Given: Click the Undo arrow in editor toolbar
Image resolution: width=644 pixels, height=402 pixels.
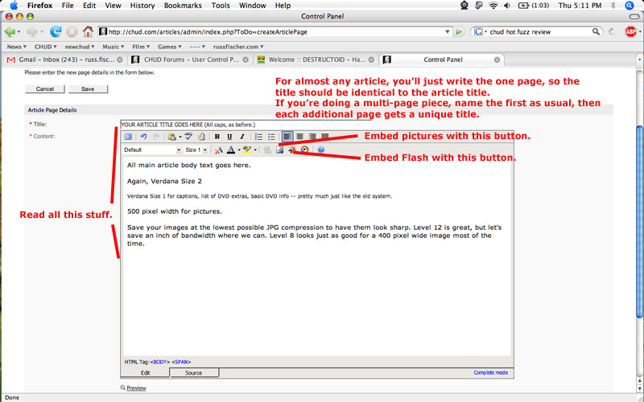Looking at the screenshot, I should [x=143, y=137].
